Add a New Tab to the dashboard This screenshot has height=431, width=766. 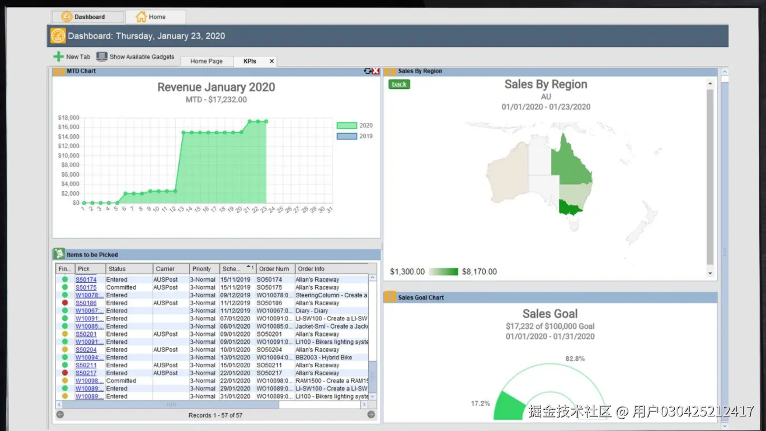click(x=72, y=56)
